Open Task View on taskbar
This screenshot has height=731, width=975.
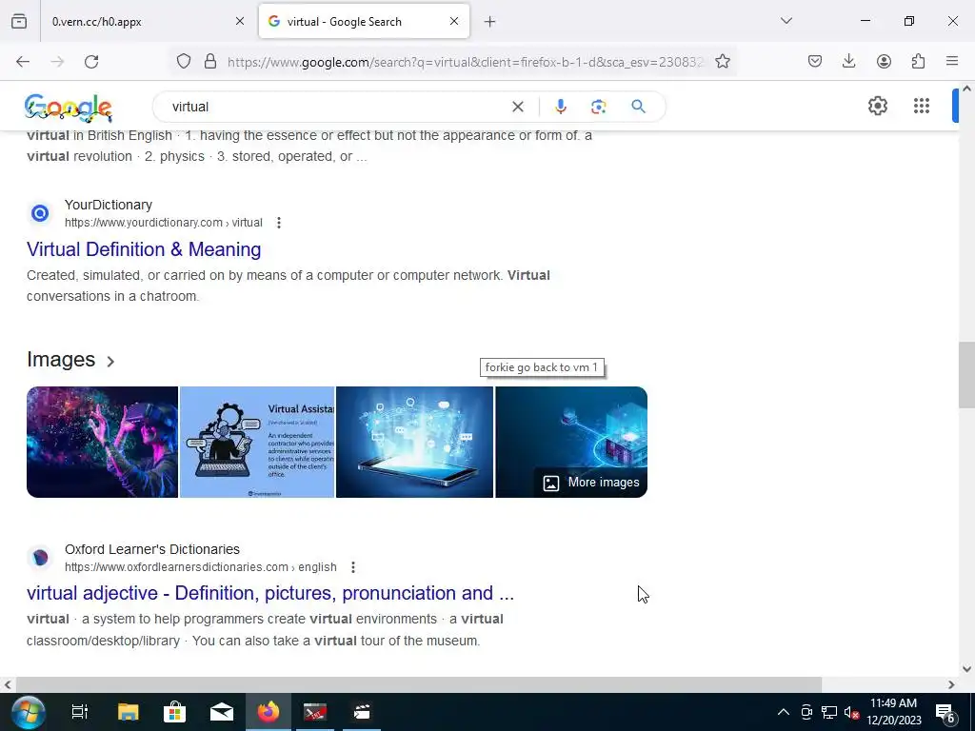80,712
